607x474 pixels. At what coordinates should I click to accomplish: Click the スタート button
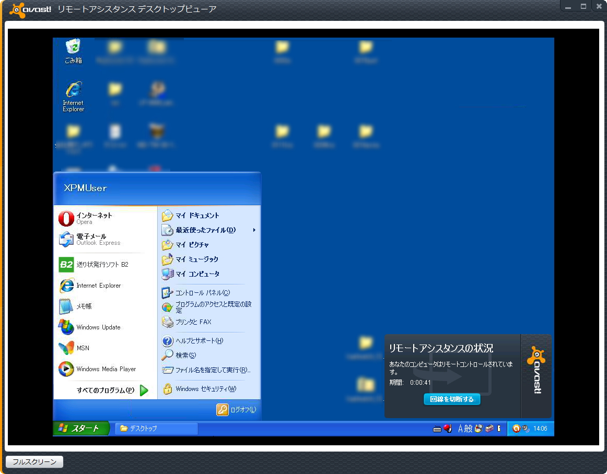81,429
